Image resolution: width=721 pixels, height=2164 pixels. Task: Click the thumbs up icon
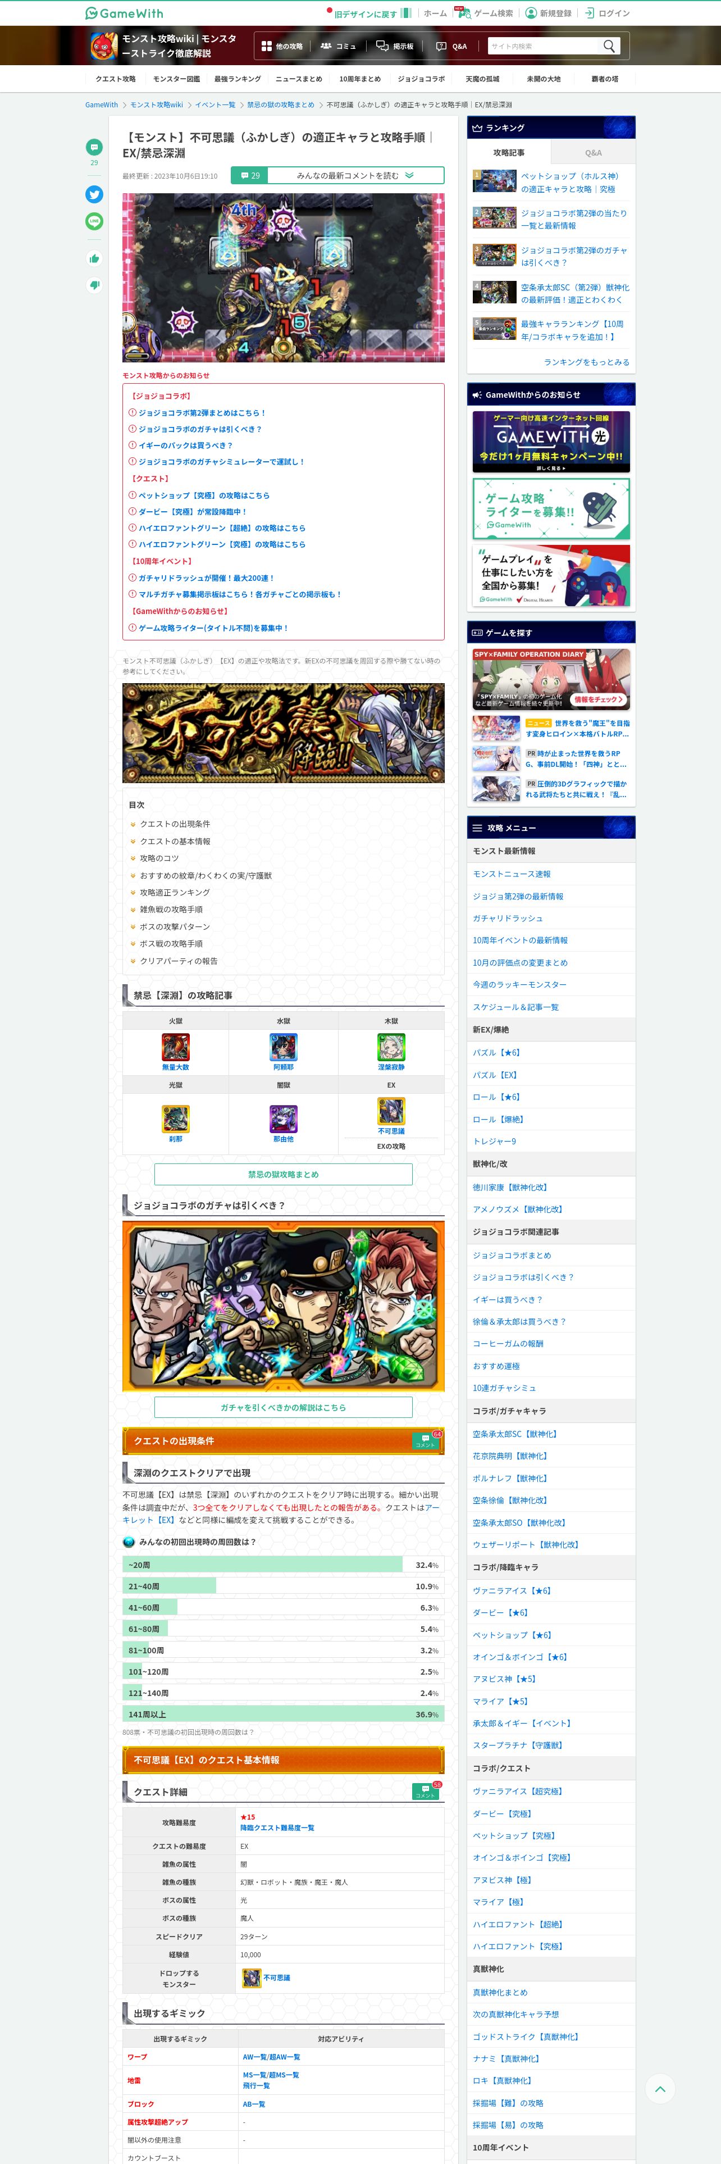[x=94, y=258]
